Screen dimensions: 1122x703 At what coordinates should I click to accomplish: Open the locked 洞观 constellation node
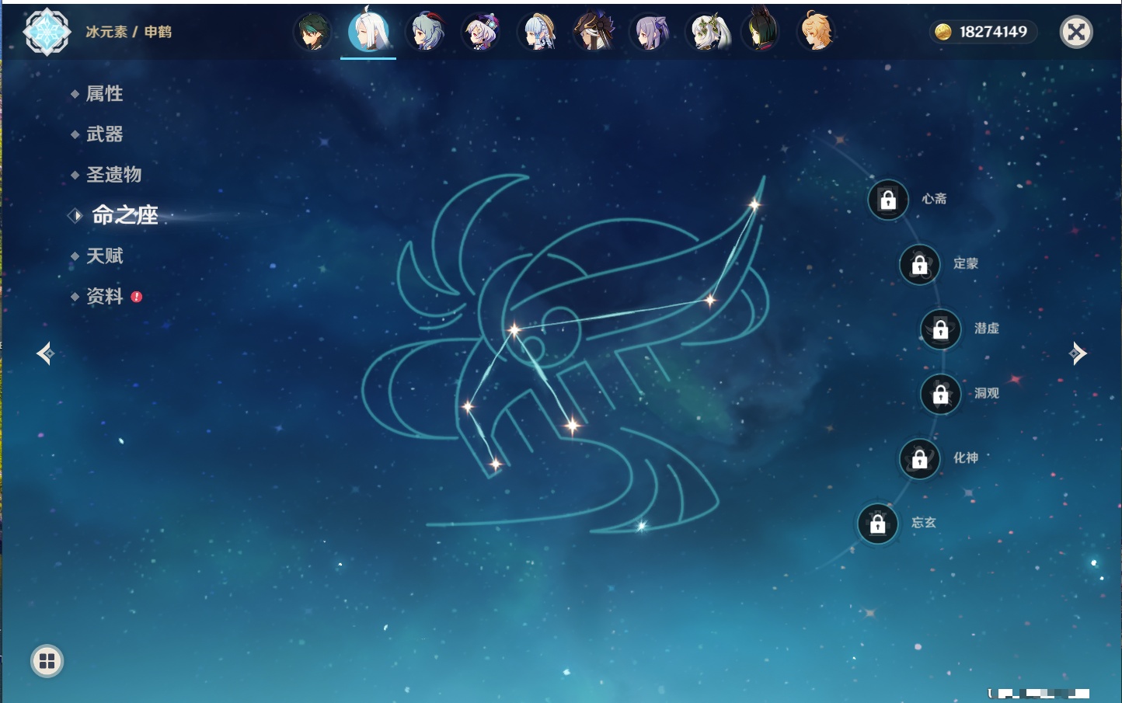(x=941, y=395)
